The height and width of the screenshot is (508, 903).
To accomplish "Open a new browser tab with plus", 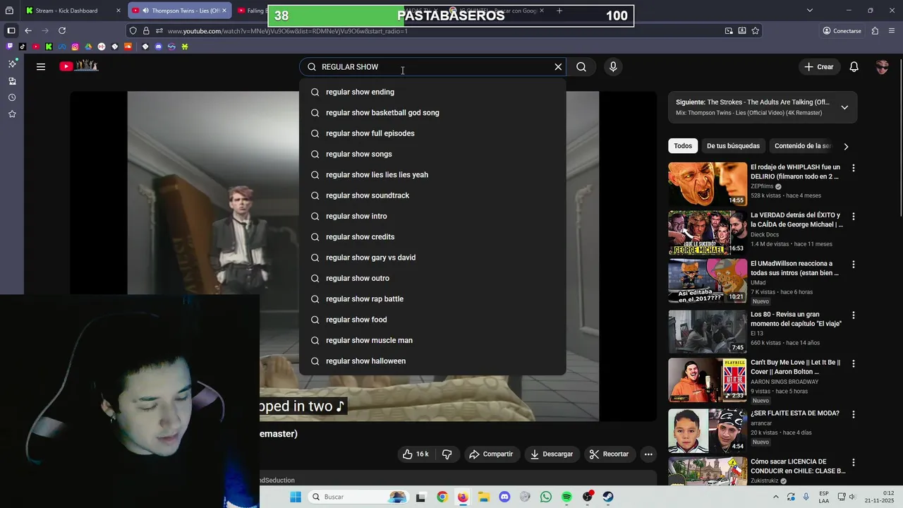I will [x=559, y=11].
